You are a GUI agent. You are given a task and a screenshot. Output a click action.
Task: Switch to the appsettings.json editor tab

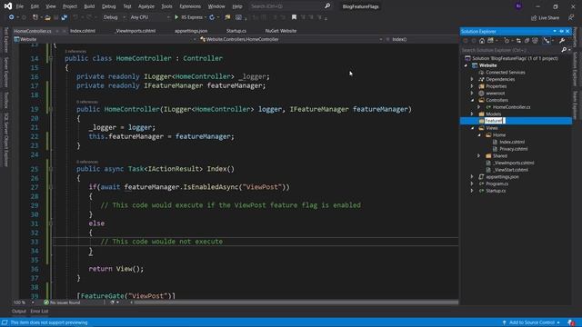191,31
